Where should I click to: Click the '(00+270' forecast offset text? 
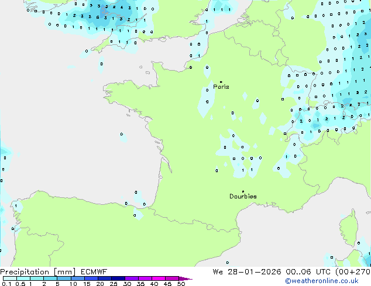point(353,272)
